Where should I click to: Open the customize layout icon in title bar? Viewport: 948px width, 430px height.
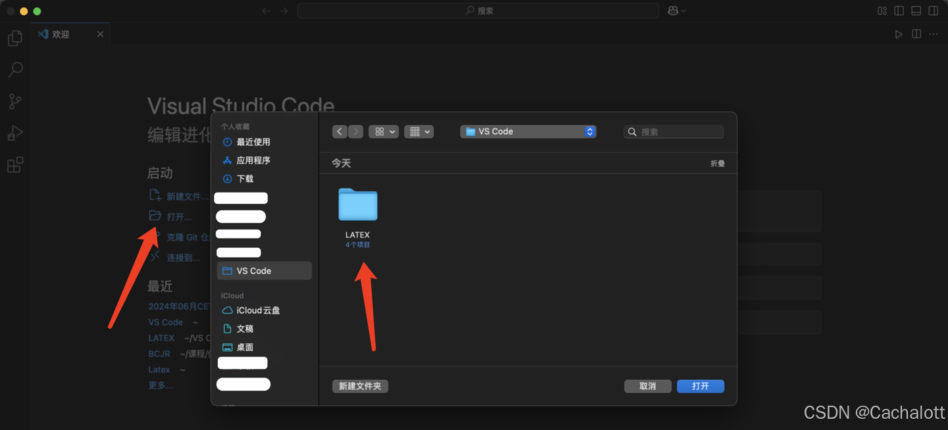pos(882,11)
